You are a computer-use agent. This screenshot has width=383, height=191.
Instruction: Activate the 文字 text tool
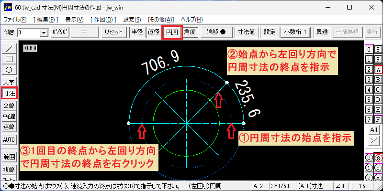pyautogui.click(x=9, y=82)
